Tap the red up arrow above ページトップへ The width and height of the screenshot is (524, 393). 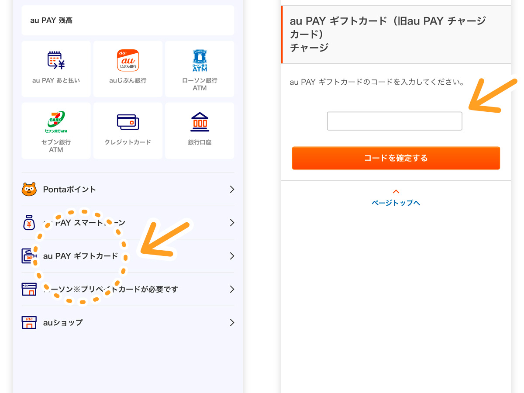coord(396,192)
